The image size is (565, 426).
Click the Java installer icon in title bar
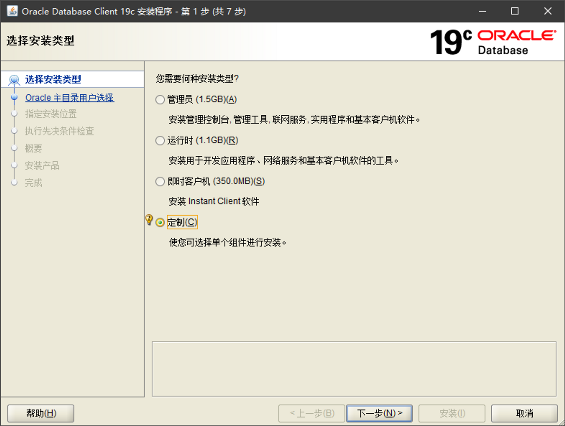[12, 11]
